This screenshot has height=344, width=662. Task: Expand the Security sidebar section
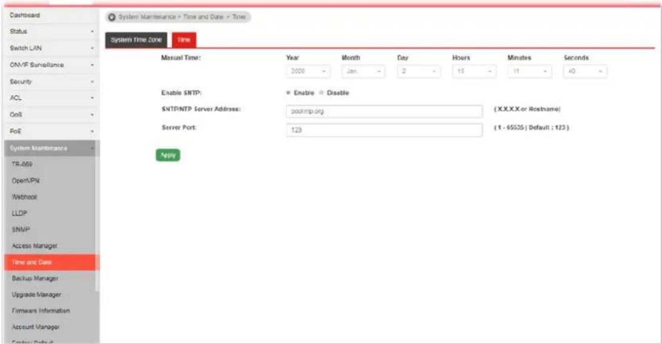(52, 81)
